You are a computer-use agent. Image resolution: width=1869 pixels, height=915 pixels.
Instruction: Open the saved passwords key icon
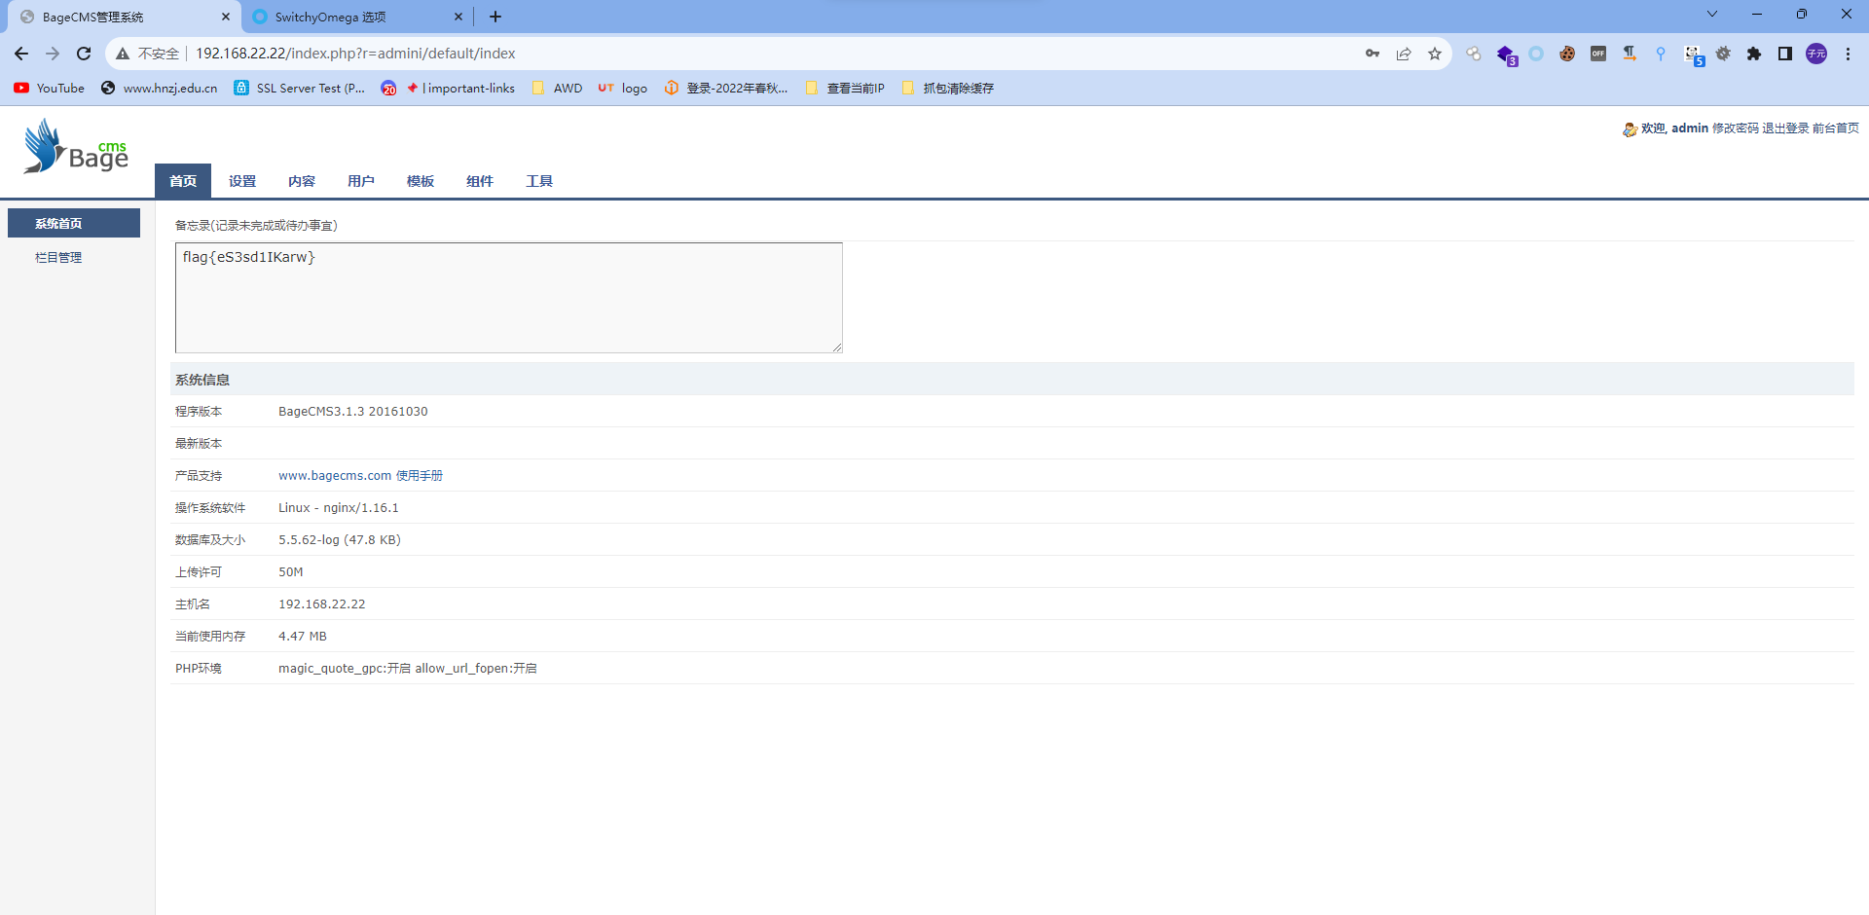[1373, 54]
